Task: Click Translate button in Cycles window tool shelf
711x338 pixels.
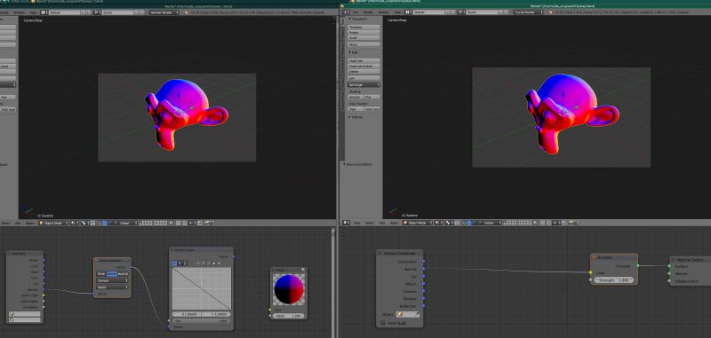Action: [x=363, y=28]
